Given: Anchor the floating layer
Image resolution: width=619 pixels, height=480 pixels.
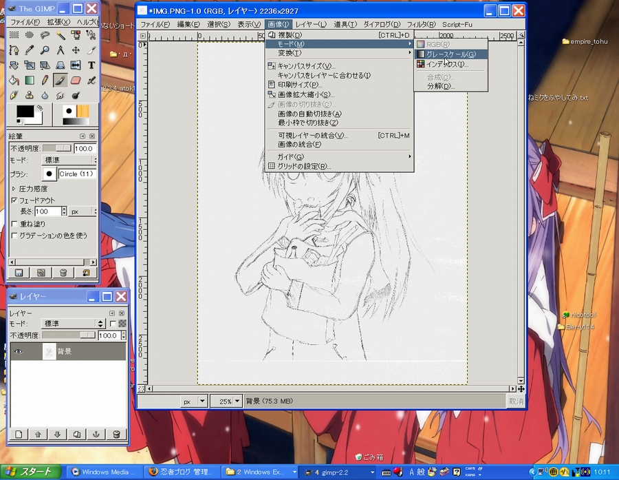Looking at the screenshot, I should click(96, 434).
